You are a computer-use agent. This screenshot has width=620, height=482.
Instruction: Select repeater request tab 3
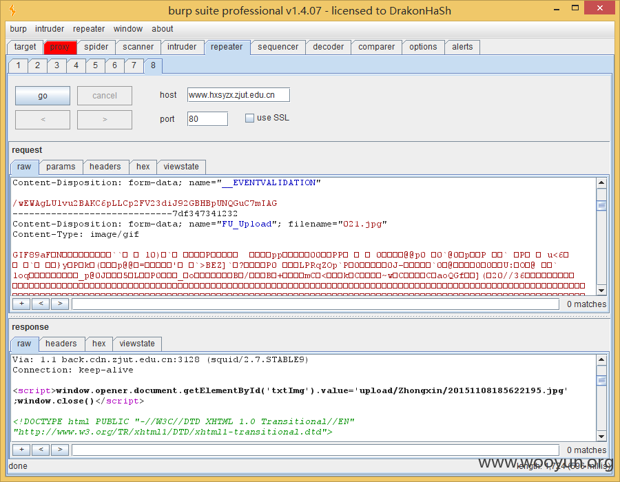click(56, 65)
